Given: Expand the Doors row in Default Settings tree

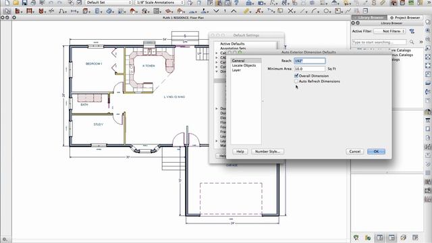Looking at the screenshot, I should point(217,109).
